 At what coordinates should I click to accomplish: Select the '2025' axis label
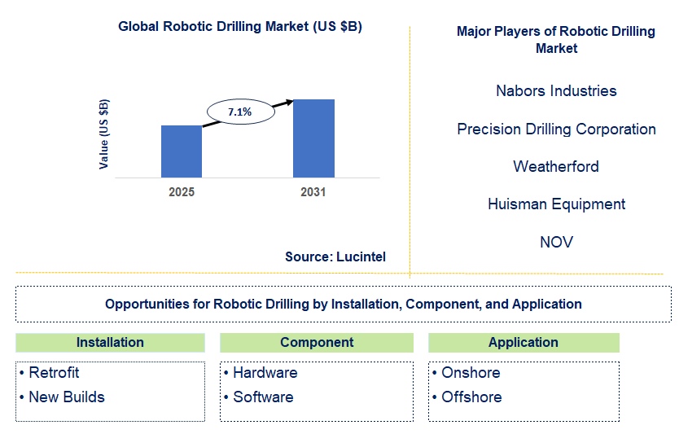click(x=182, y=192)
